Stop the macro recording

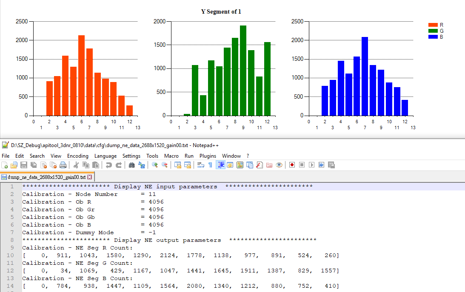pyautogui.click(x=302, y=165)
